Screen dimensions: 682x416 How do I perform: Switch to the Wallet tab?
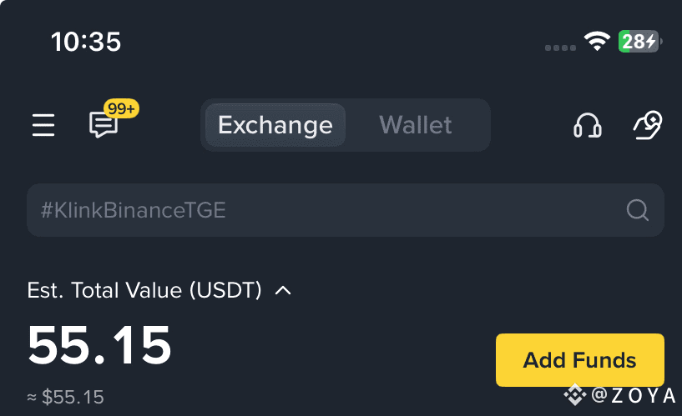click(x=416, y=125)
